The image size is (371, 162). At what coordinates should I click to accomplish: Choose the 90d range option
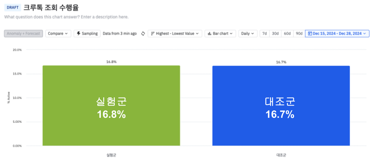tap(299, 33)
